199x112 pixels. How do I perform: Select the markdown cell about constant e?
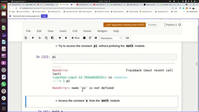(102, 101)
